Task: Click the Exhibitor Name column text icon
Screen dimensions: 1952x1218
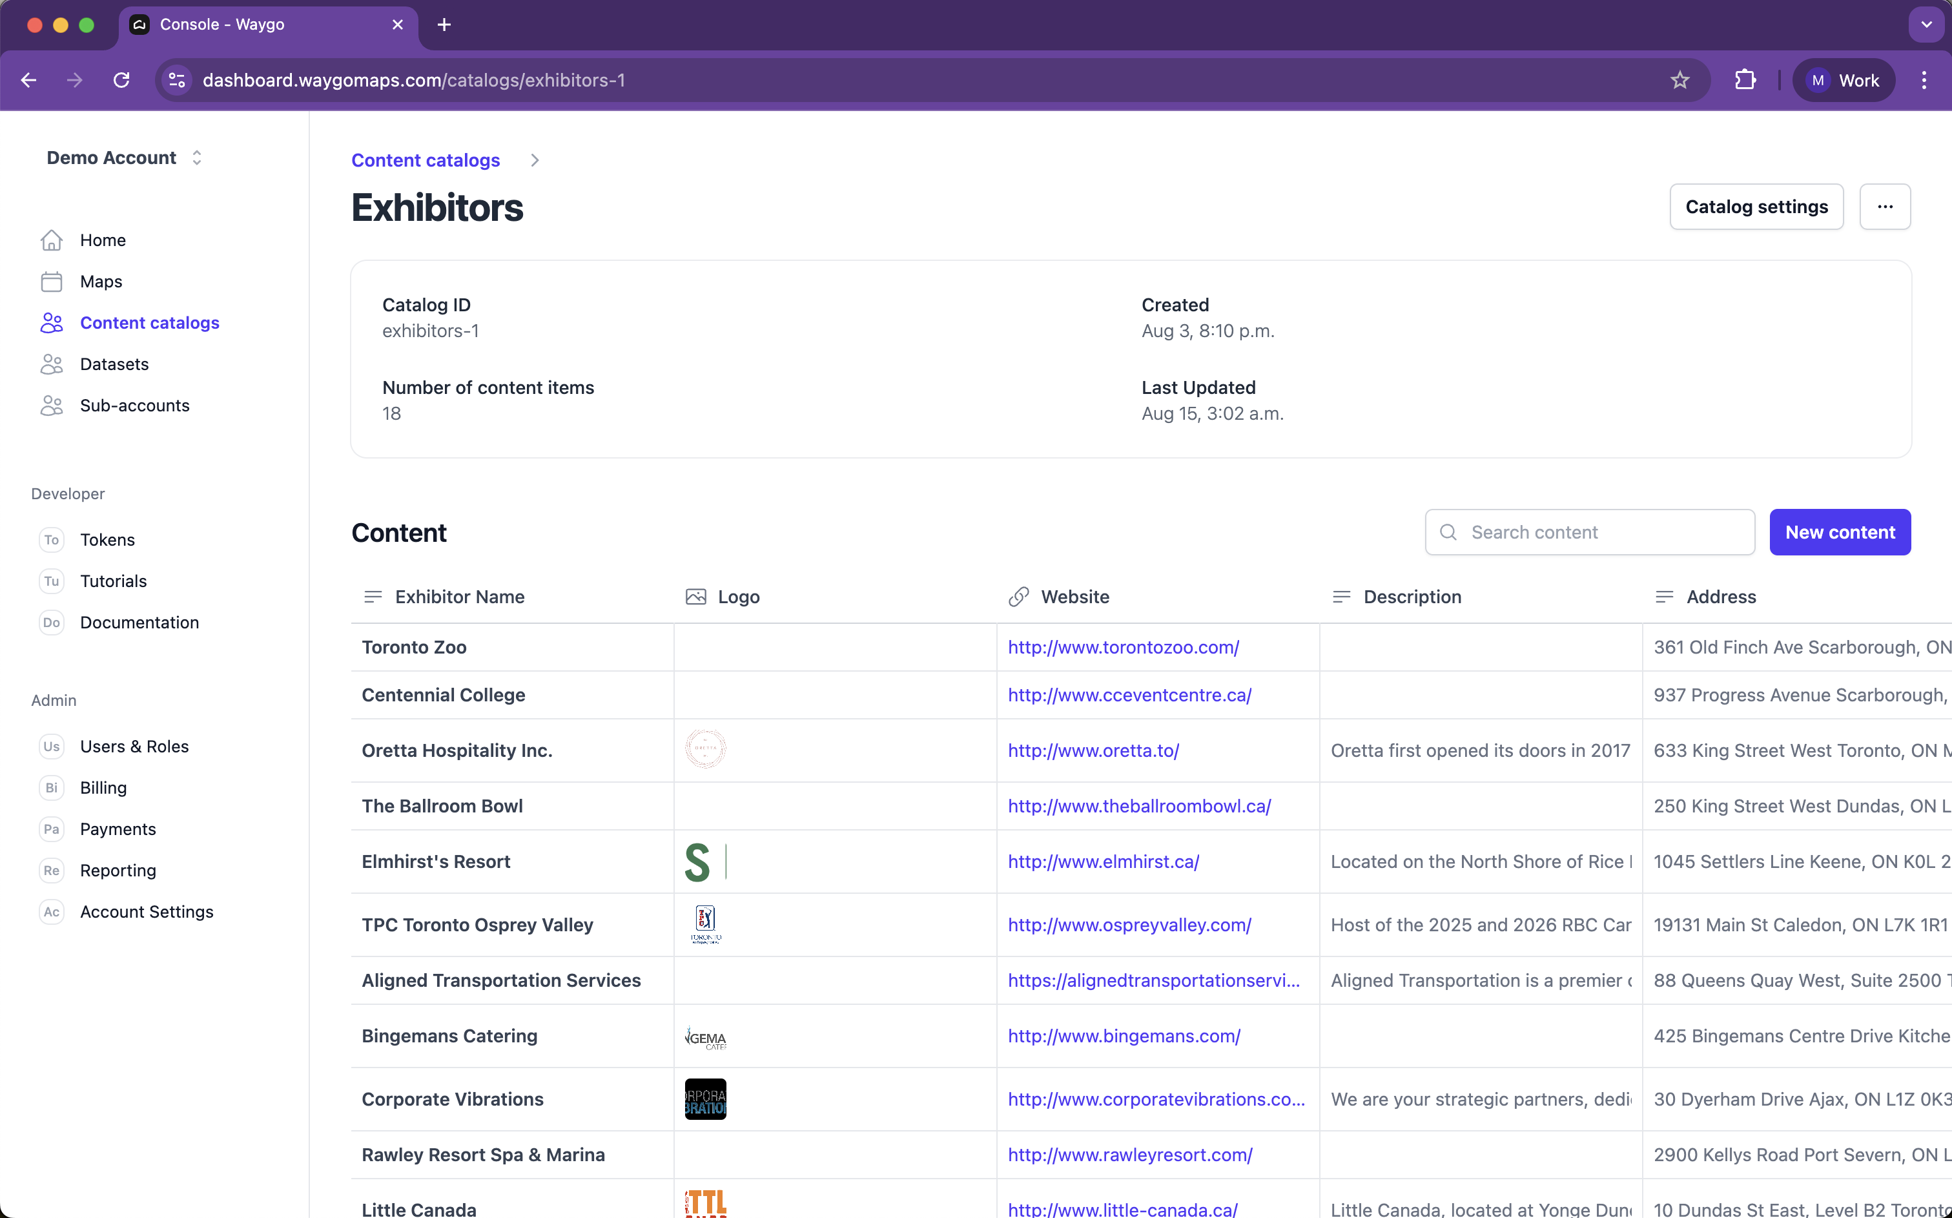Action: [x=373, y=597]
